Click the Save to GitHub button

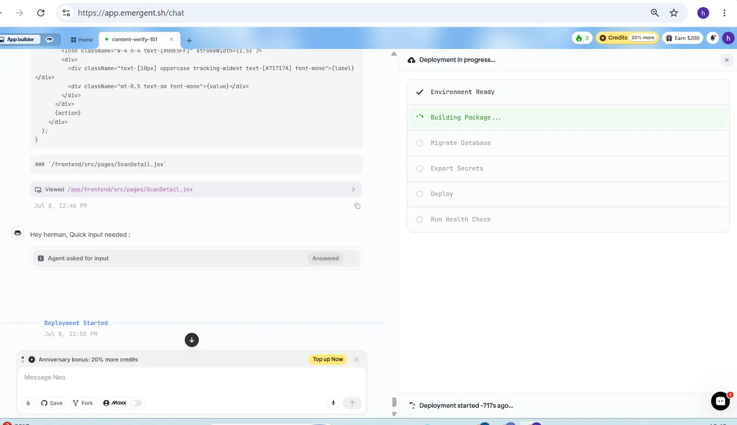coord(52,403)
